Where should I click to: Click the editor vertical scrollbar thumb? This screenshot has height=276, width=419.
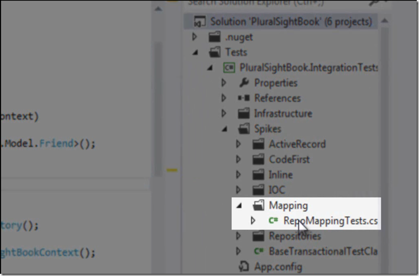(158, 109)
